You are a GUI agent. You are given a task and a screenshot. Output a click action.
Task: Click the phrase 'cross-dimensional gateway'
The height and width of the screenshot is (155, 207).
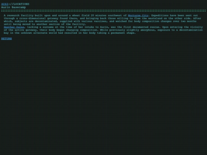point(39,18)
